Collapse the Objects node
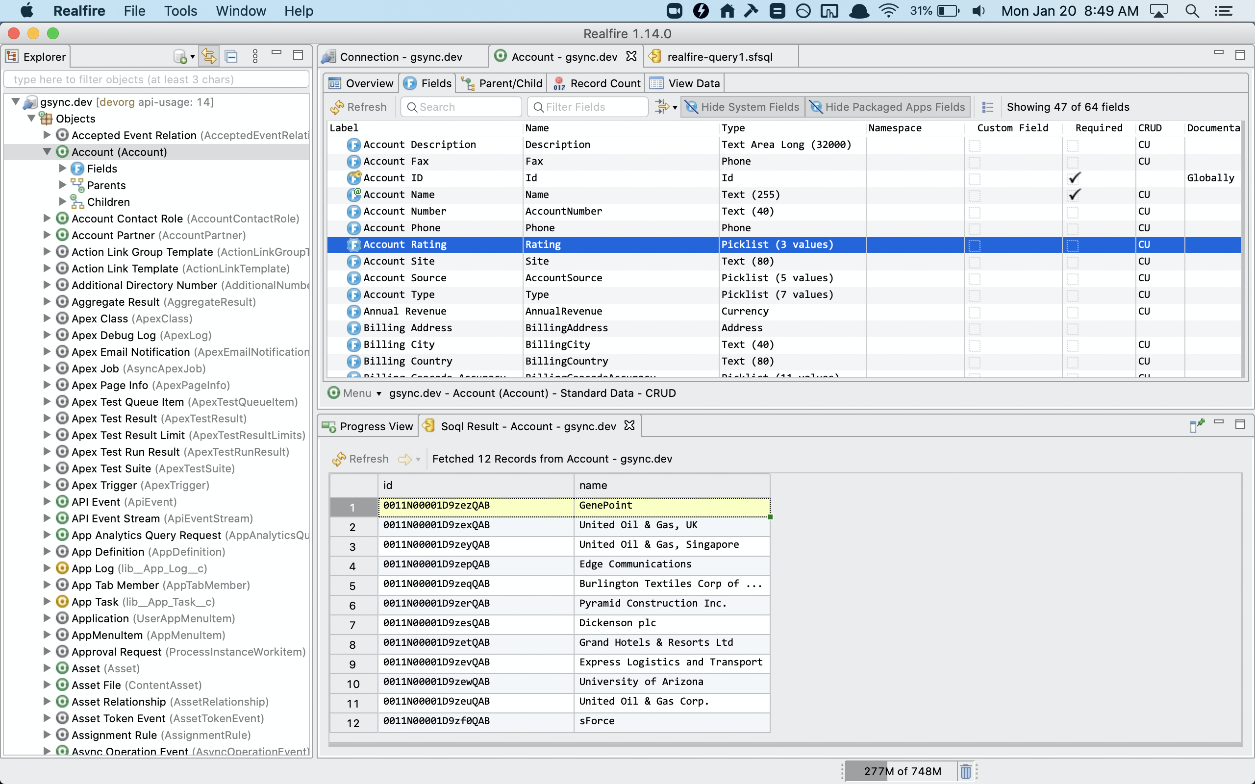 point(32,118)
